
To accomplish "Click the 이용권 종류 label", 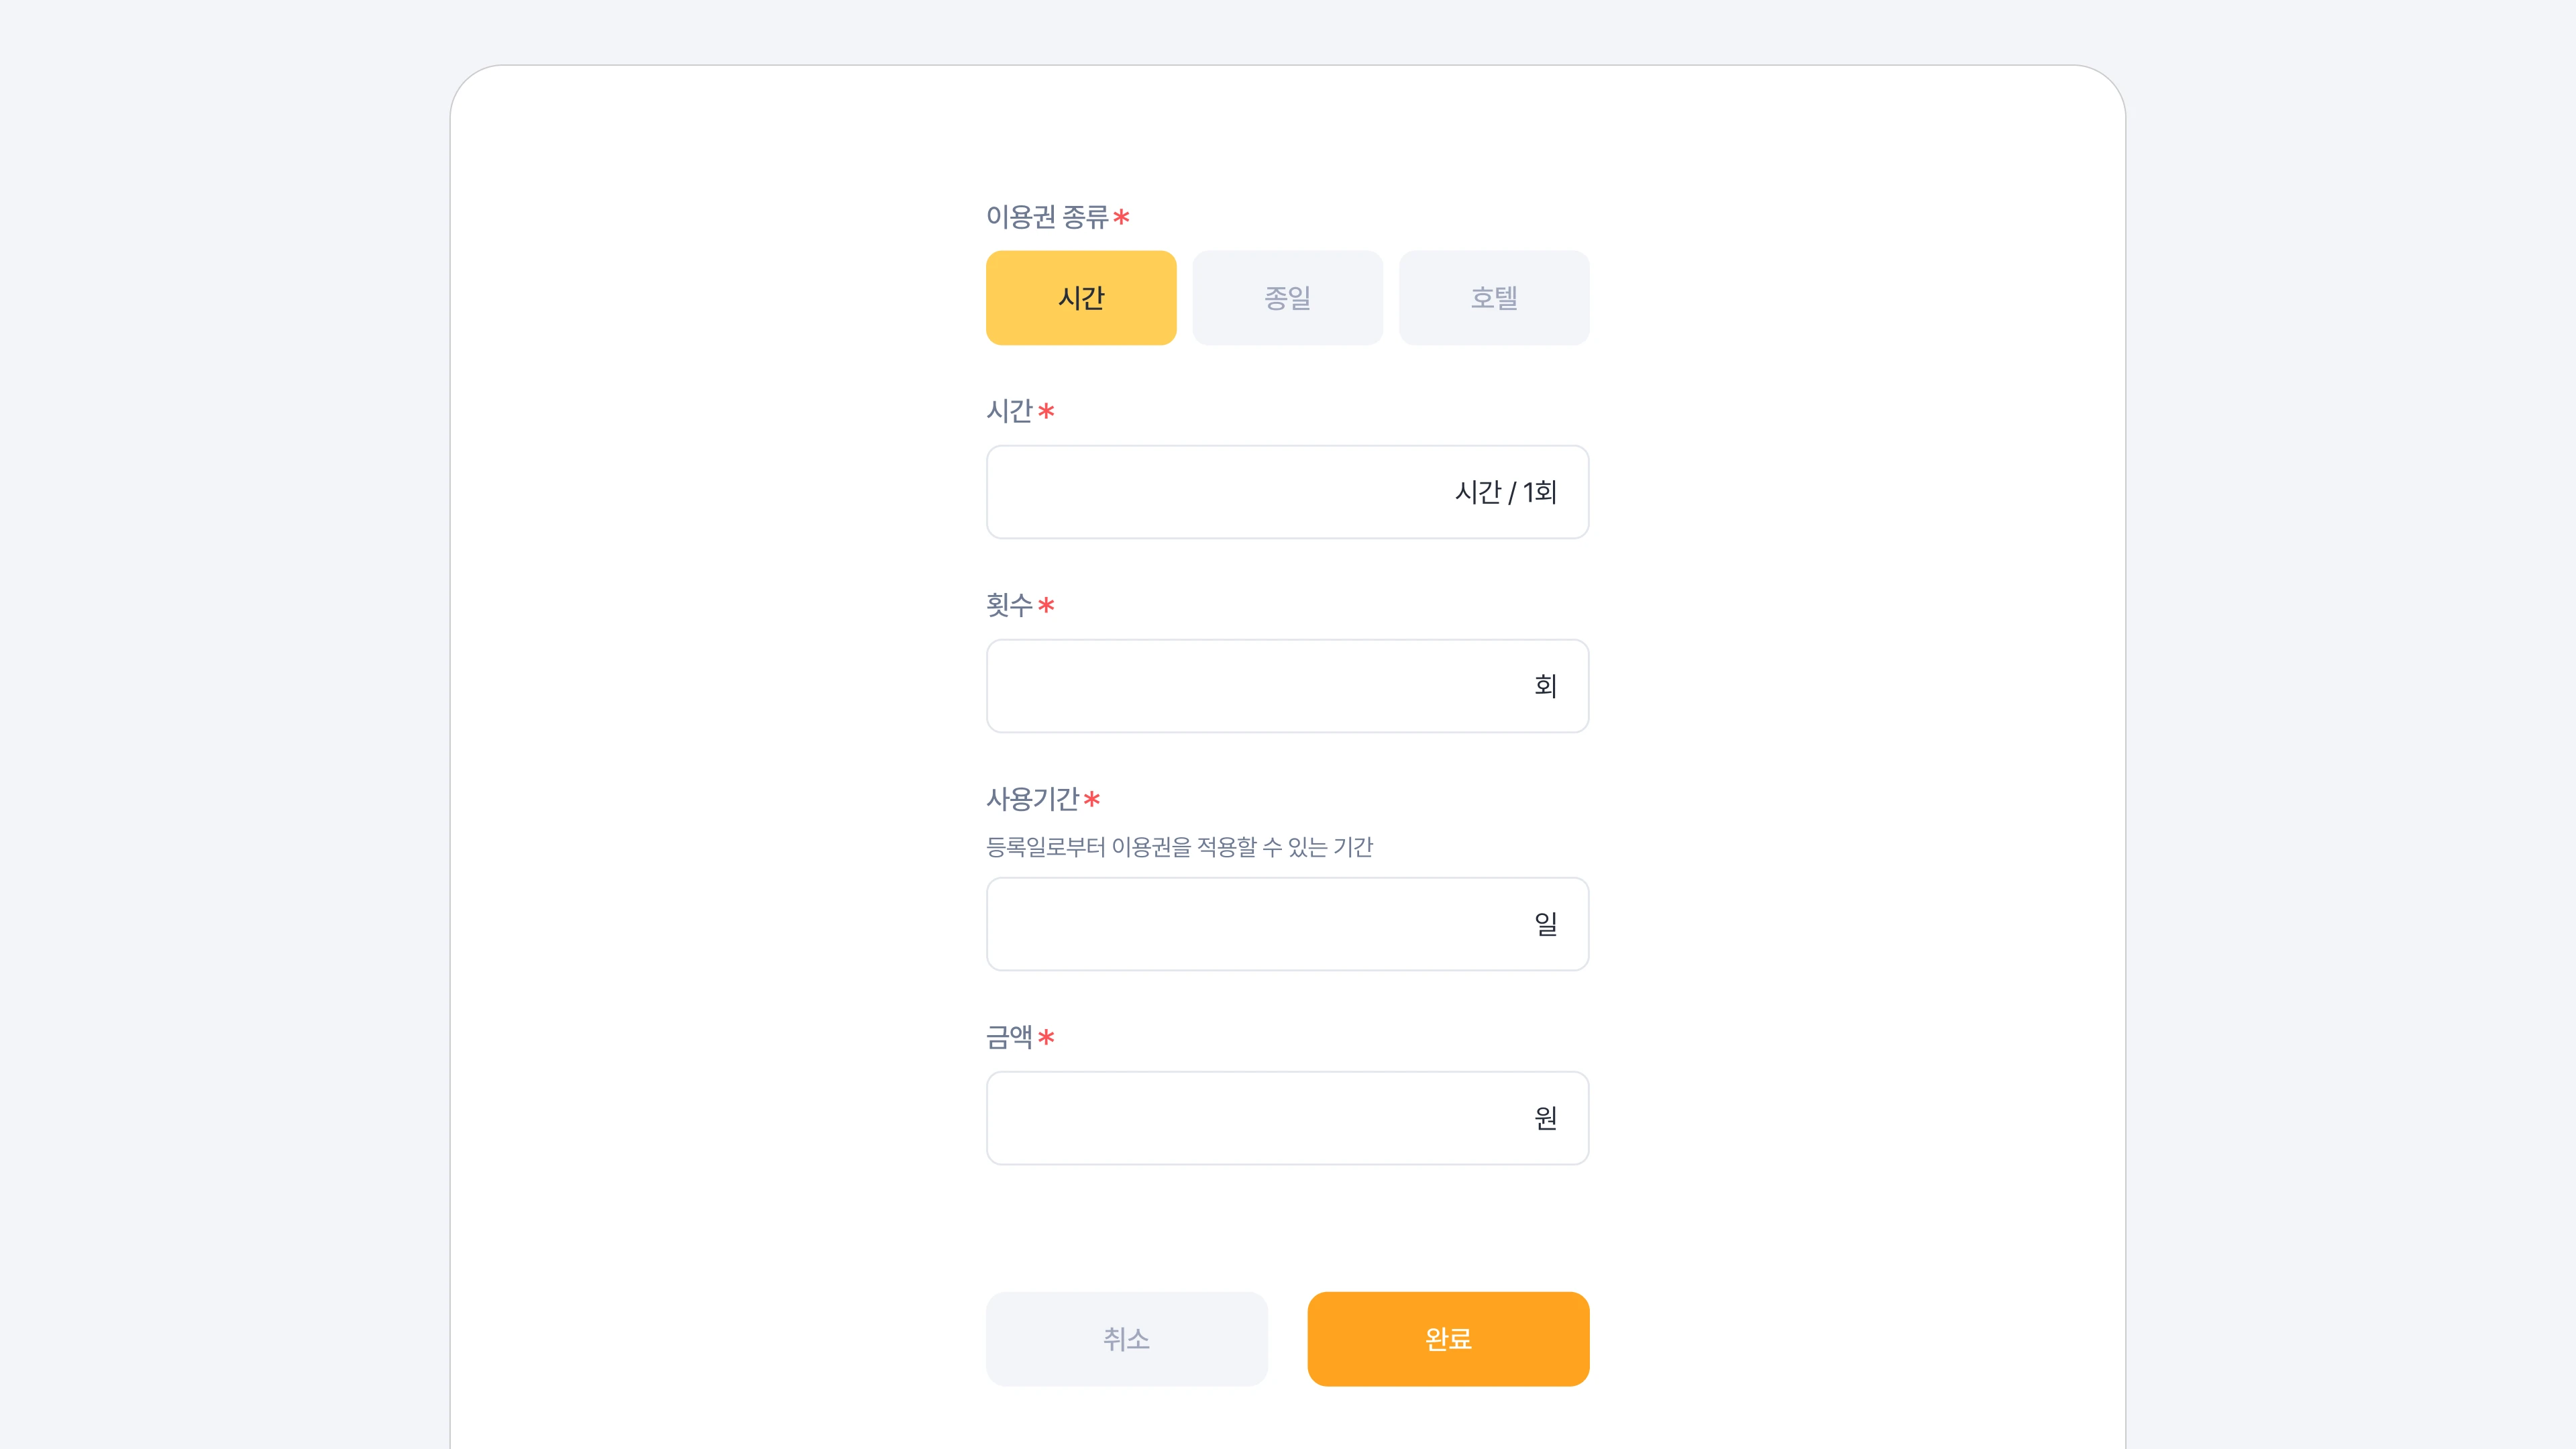I will pyautogui.click(x=1047, y=217).
